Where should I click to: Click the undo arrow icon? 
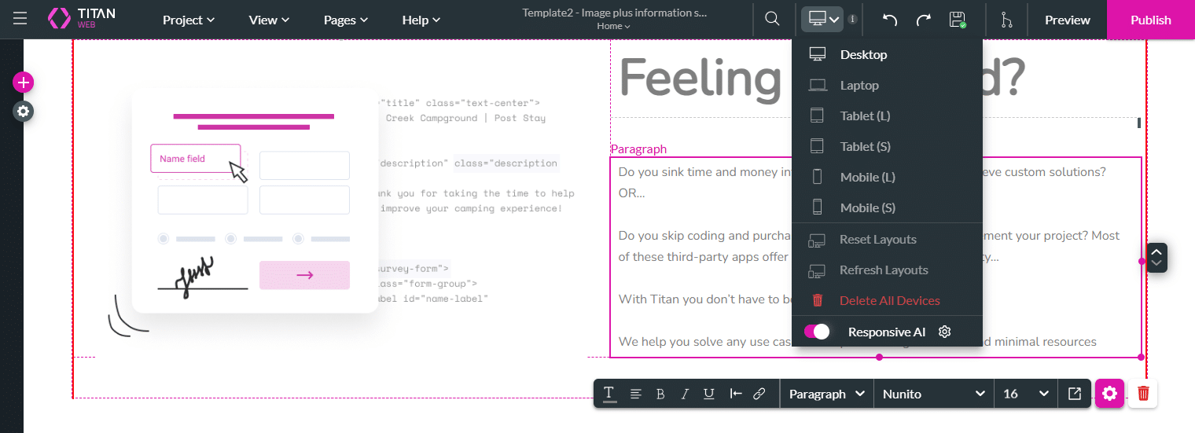click(889, 20)
